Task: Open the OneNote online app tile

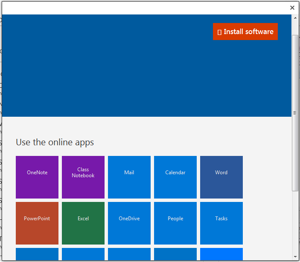Action: tap(37, 177)
